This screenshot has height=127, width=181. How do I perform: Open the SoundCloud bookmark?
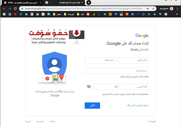[x=127, y=14]
